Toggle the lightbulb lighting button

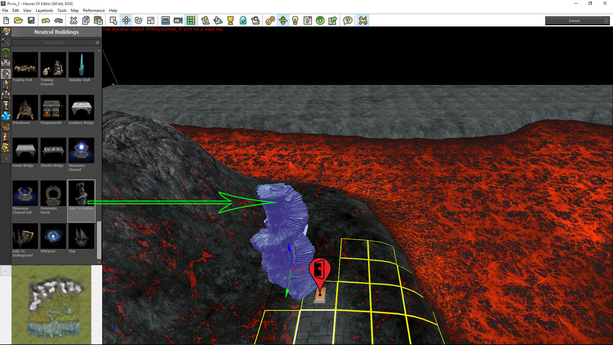295,21
